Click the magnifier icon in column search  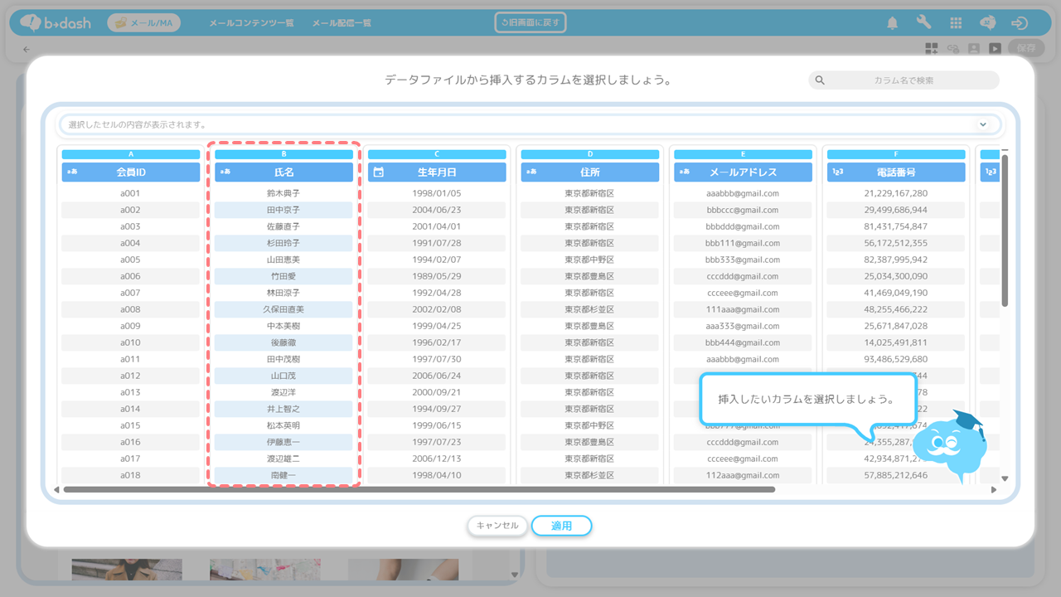820,80
